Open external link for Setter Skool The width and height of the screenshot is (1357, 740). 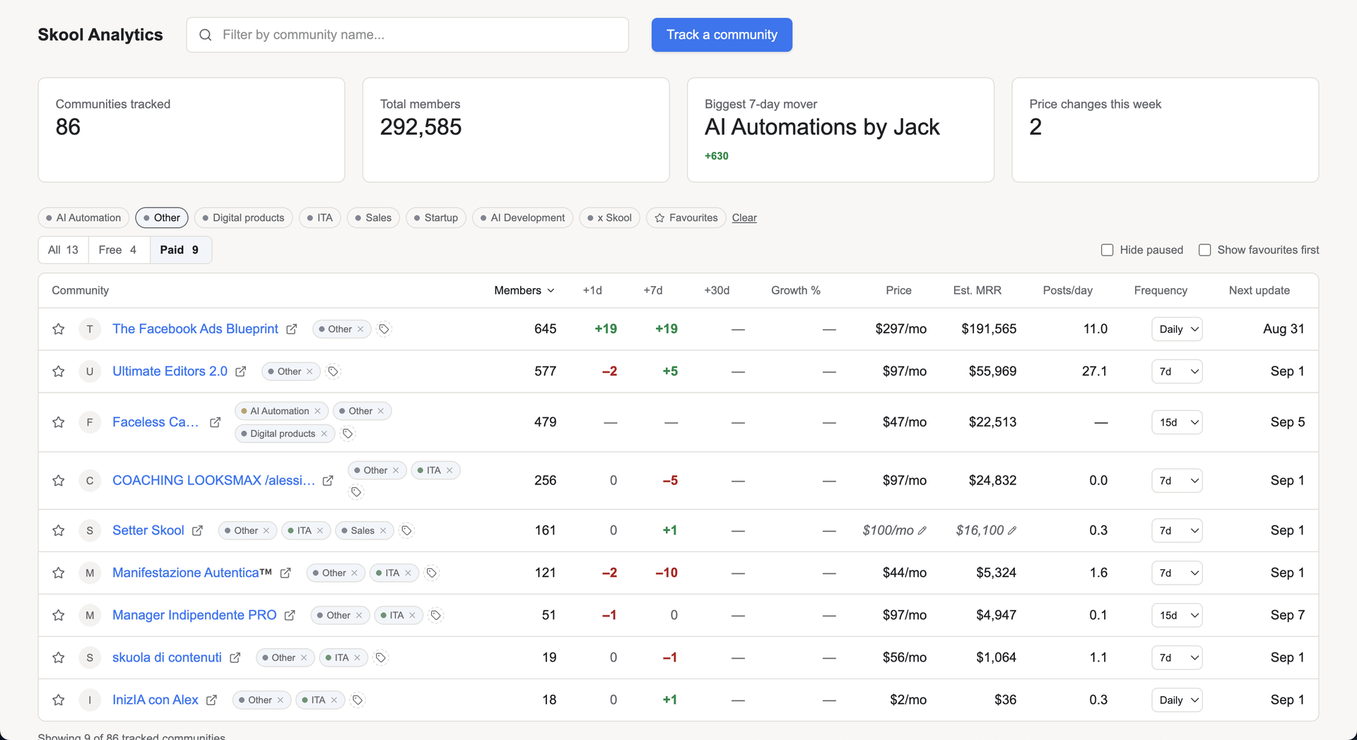coord(197,530)
